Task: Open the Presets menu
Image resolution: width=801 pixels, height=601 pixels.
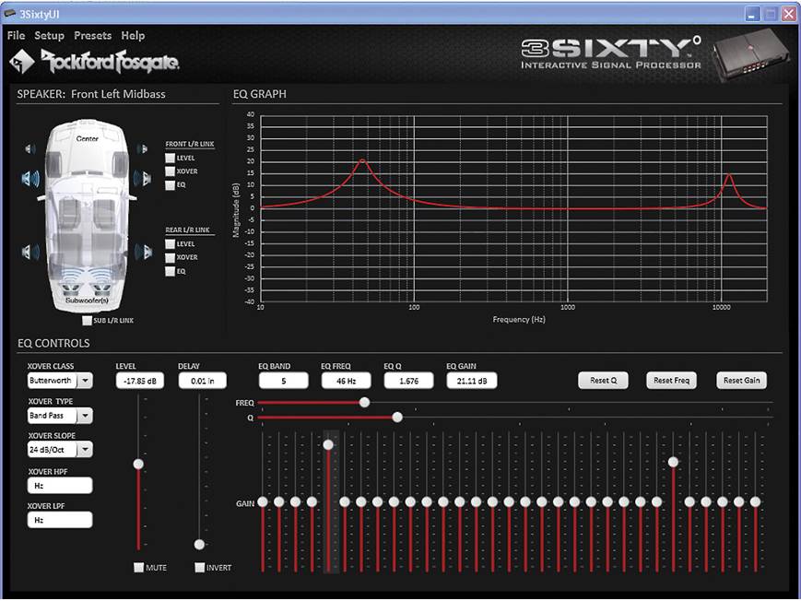Action: pyautogui.click(x=92, y=35)
